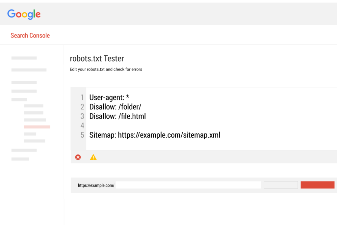Screen dimensions: 337x225
Task: Click the gray button beside the Test button
Action: point(281,185)
